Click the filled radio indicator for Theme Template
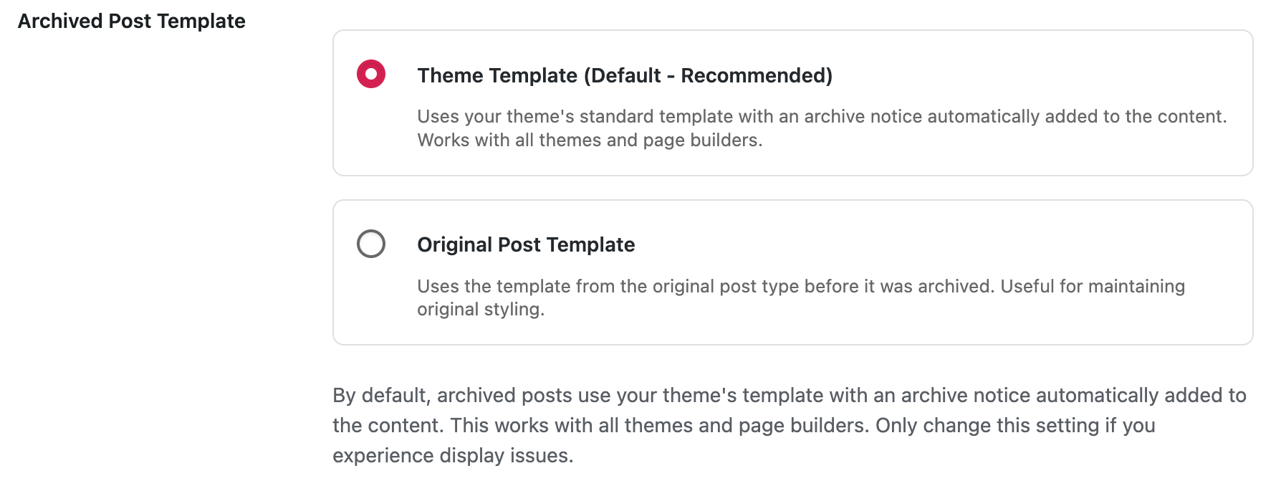 (370, 74)
